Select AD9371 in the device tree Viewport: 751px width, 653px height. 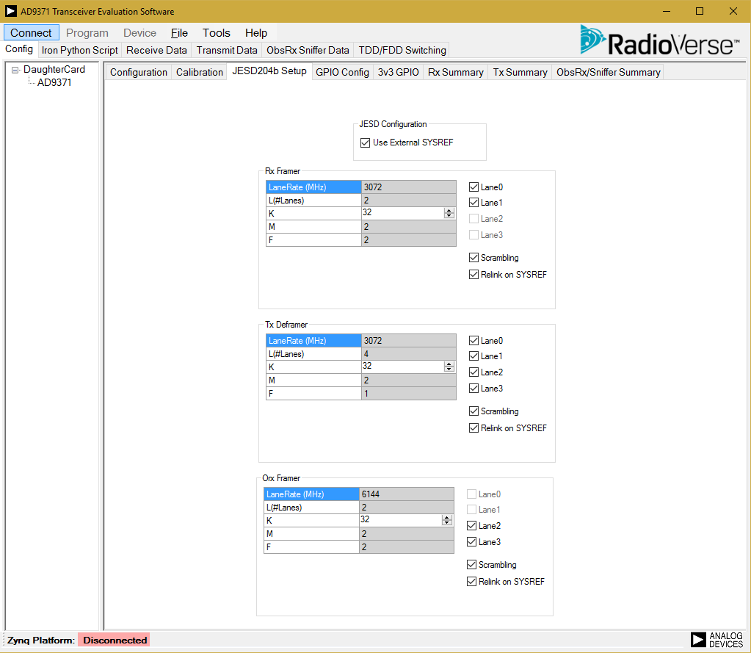[54, 82]
